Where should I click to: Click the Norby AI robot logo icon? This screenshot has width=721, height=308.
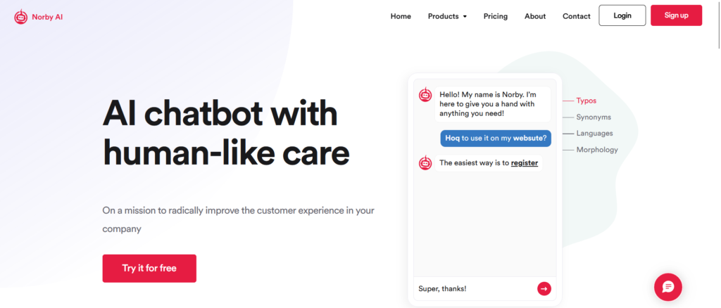click(x=20, y=17)
